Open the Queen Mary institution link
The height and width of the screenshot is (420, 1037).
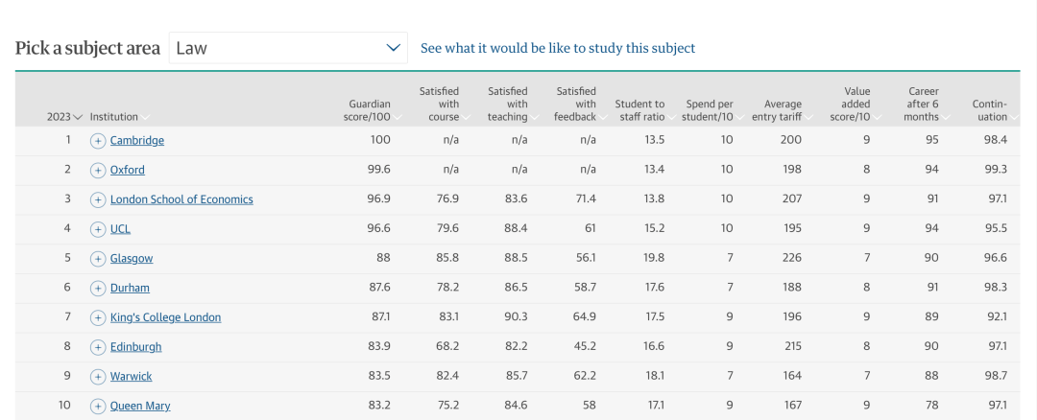click(140, 407)
